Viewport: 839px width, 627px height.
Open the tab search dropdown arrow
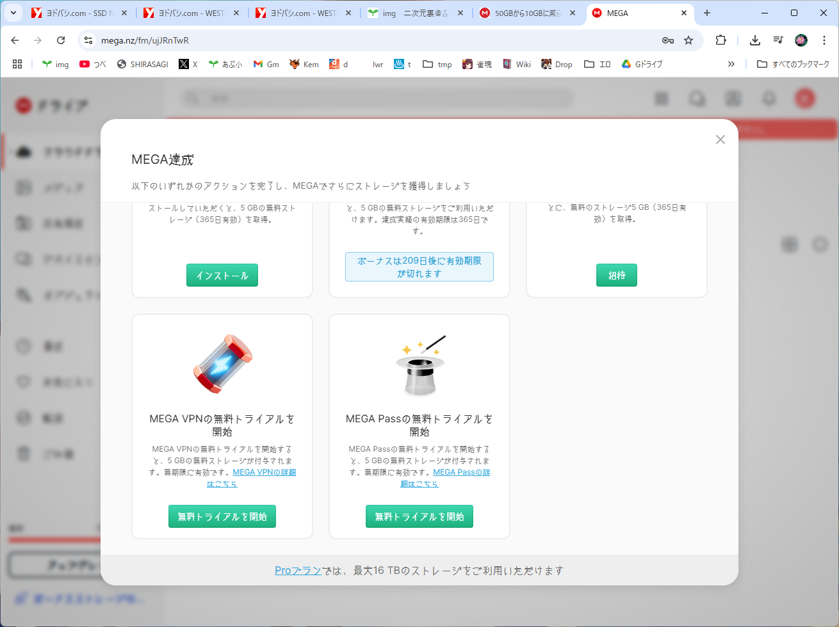[x=13, y=13]
